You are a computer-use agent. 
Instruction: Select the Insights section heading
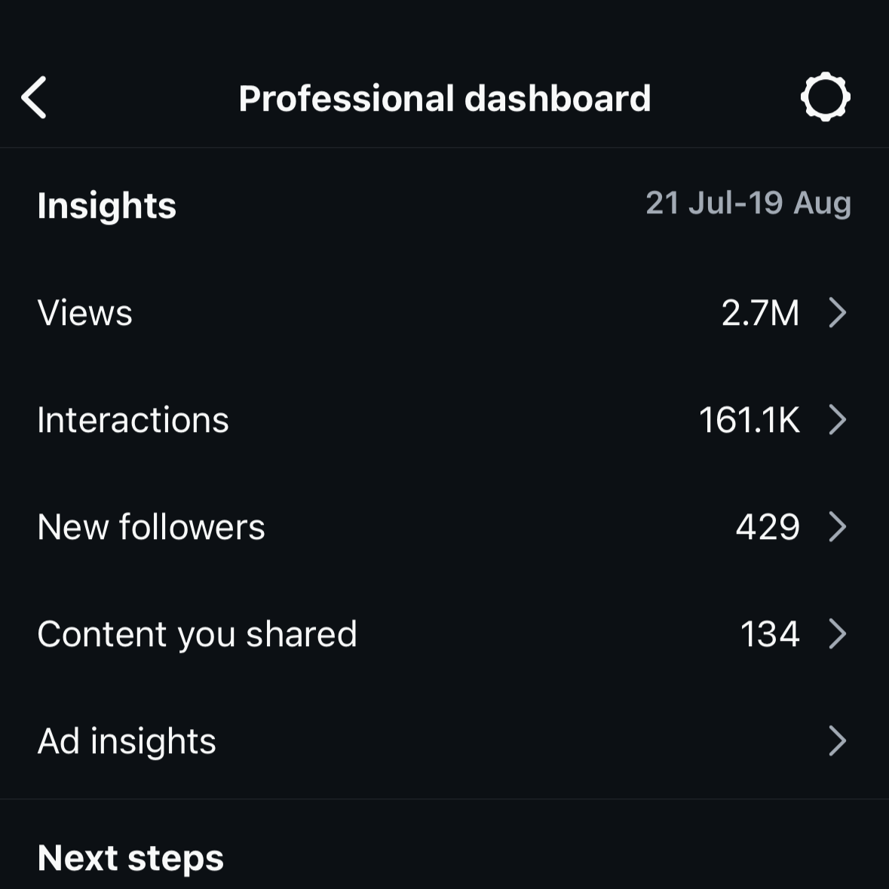tap(106, 205)
